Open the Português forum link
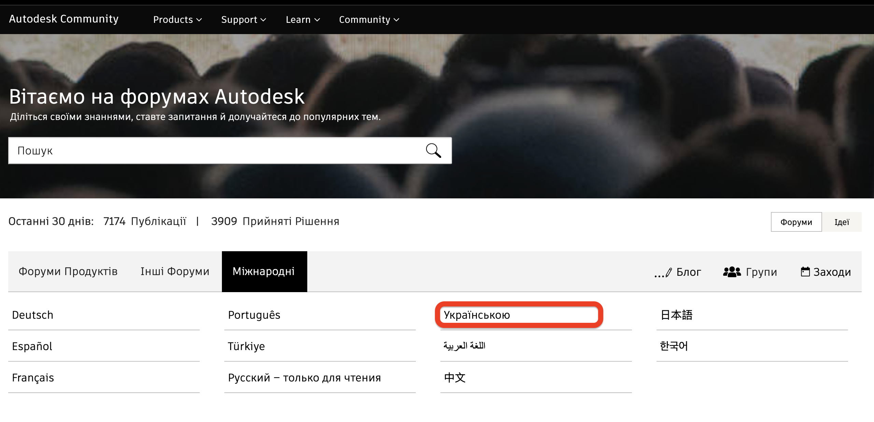 pos(254,315)
